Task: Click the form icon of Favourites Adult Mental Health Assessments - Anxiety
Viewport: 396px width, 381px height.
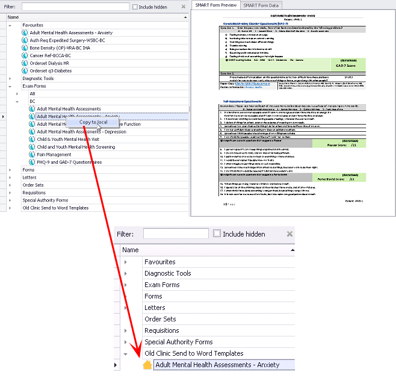Action: point(25,33)
